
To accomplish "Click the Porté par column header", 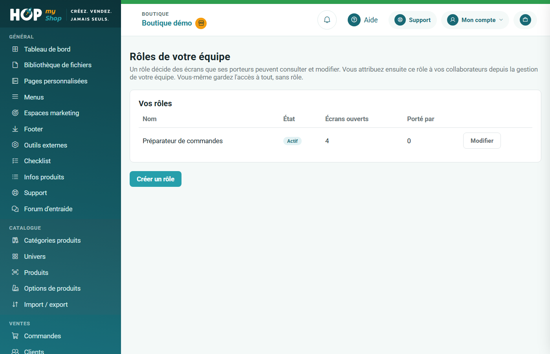I will point(421,119).
